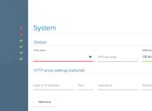Click the HTTP proxy settings (optional) heading
The height and width of the screenshot is (111, 152).
[59, 71]
